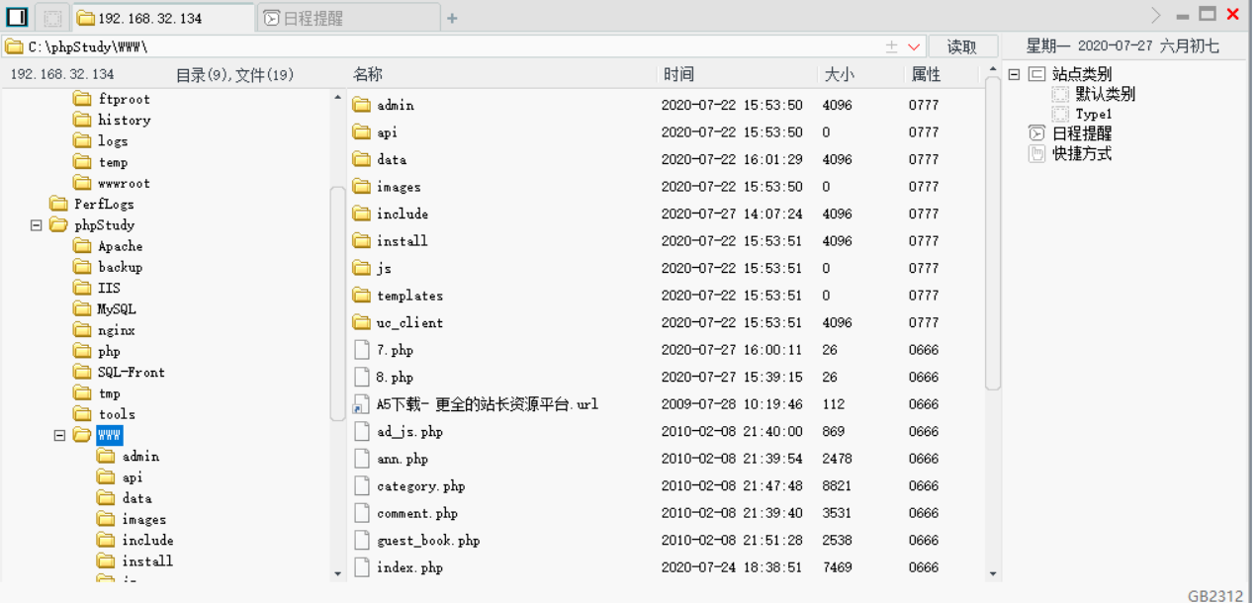This screenshot has width=1257, height=603.
Task: Click the api folder icon in file list
Action: click(362, 132)
